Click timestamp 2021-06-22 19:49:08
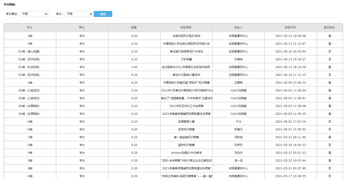Viewport: 352px width, 181px height. 290,36
